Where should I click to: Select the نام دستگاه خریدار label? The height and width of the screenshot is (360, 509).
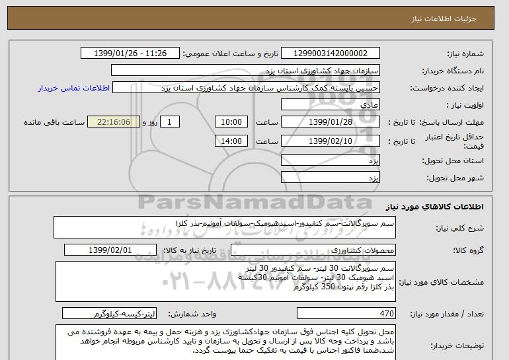(453, 71)
